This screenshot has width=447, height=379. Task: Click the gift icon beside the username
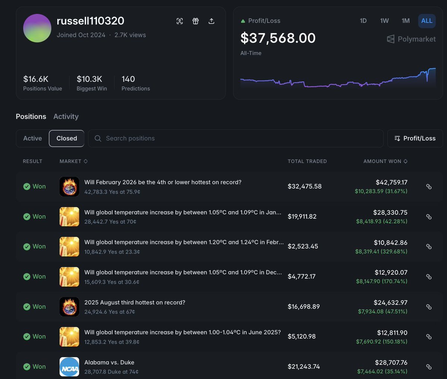196,21
